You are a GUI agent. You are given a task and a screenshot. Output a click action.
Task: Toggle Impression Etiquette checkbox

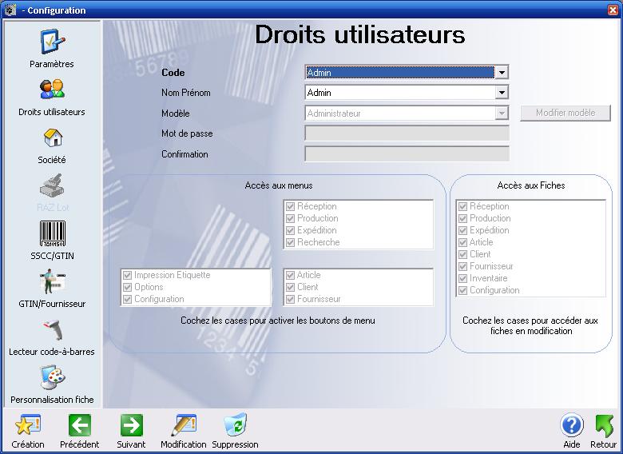coord(127,275)
